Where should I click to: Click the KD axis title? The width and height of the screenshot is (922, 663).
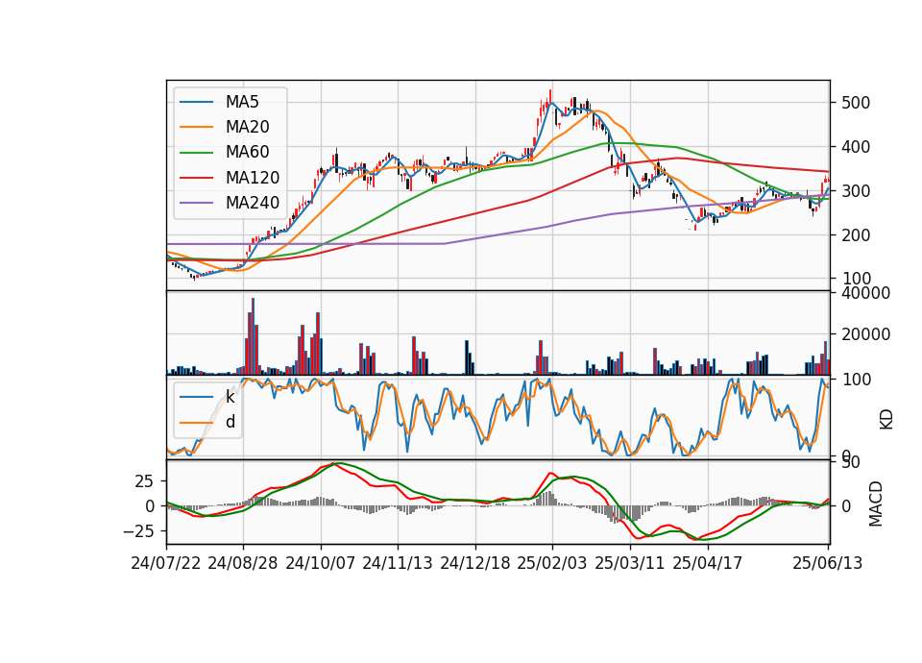(x=886, y=420)
